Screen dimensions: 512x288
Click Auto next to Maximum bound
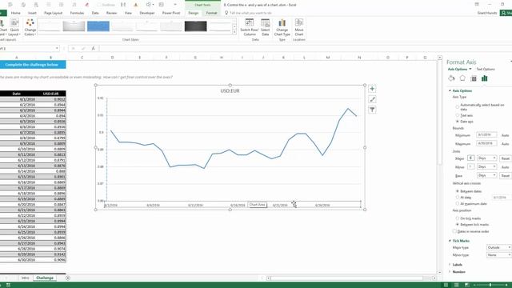click(505, 144)
